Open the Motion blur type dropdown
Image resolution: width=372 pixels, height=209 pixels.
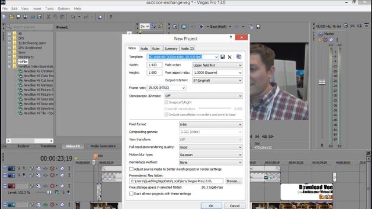click(240, 155)
